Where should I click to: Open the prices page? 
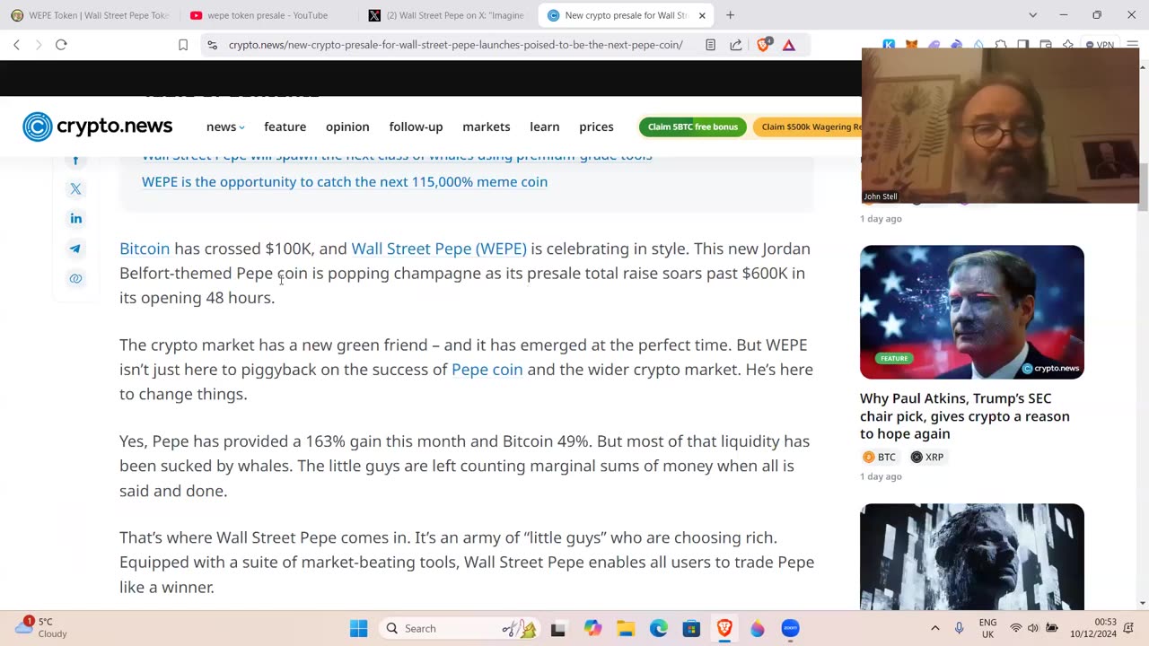596,127
